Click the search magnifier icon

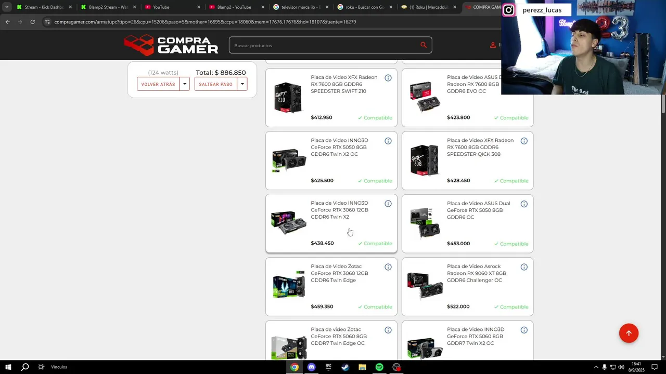[424, 45]
